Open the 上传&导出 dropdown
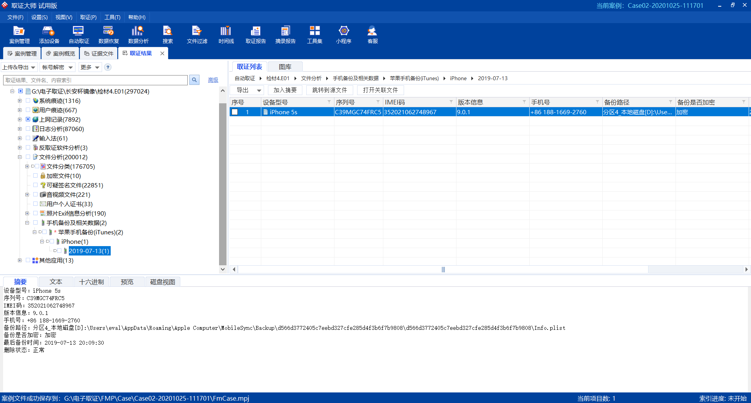The height and width of the screenshot is (403, 751). tap(19, 67)
